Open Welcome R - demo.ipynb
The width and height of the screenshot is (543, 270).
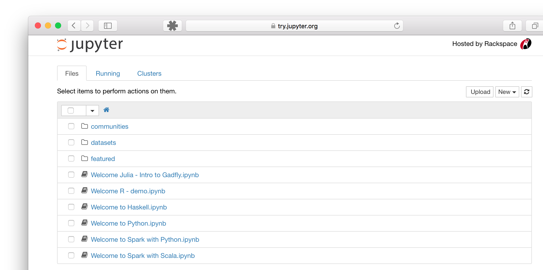click(x=128, y=191)
